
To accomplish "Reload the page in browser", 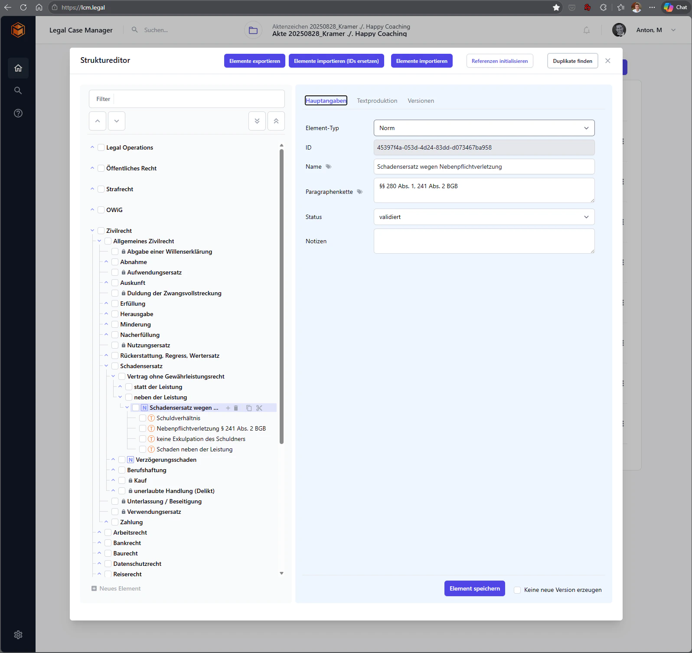I will click(23, 7).
